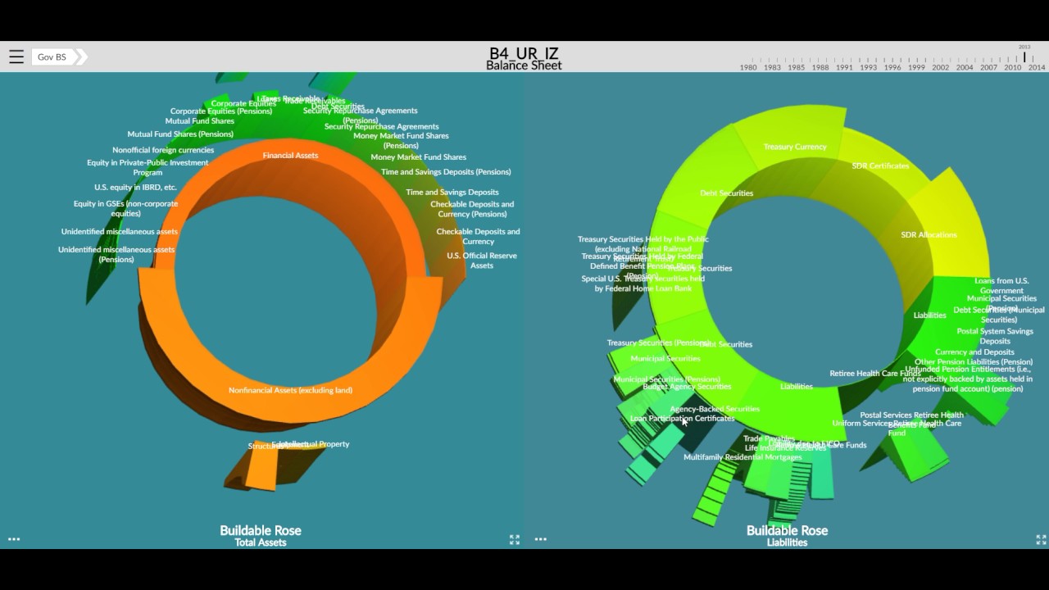The image size is (1049, 590).
Task: Click the SDR Certificates segment label
Action: tap(880, 166)
